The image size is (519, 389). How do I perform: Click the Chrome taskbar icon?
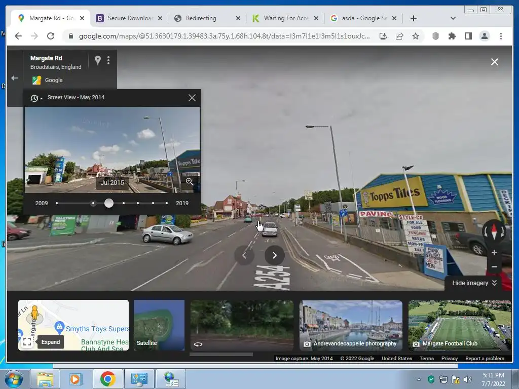tap(107, 379)
